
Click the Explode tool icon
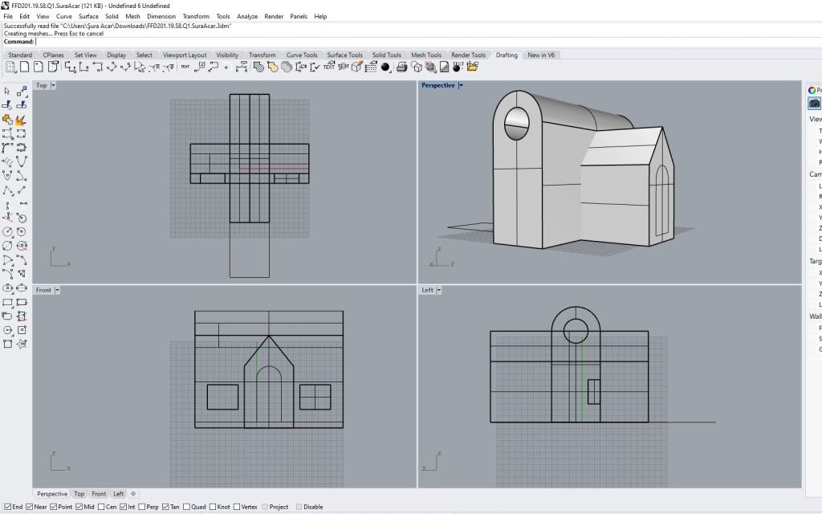click(x=21, y=120)
